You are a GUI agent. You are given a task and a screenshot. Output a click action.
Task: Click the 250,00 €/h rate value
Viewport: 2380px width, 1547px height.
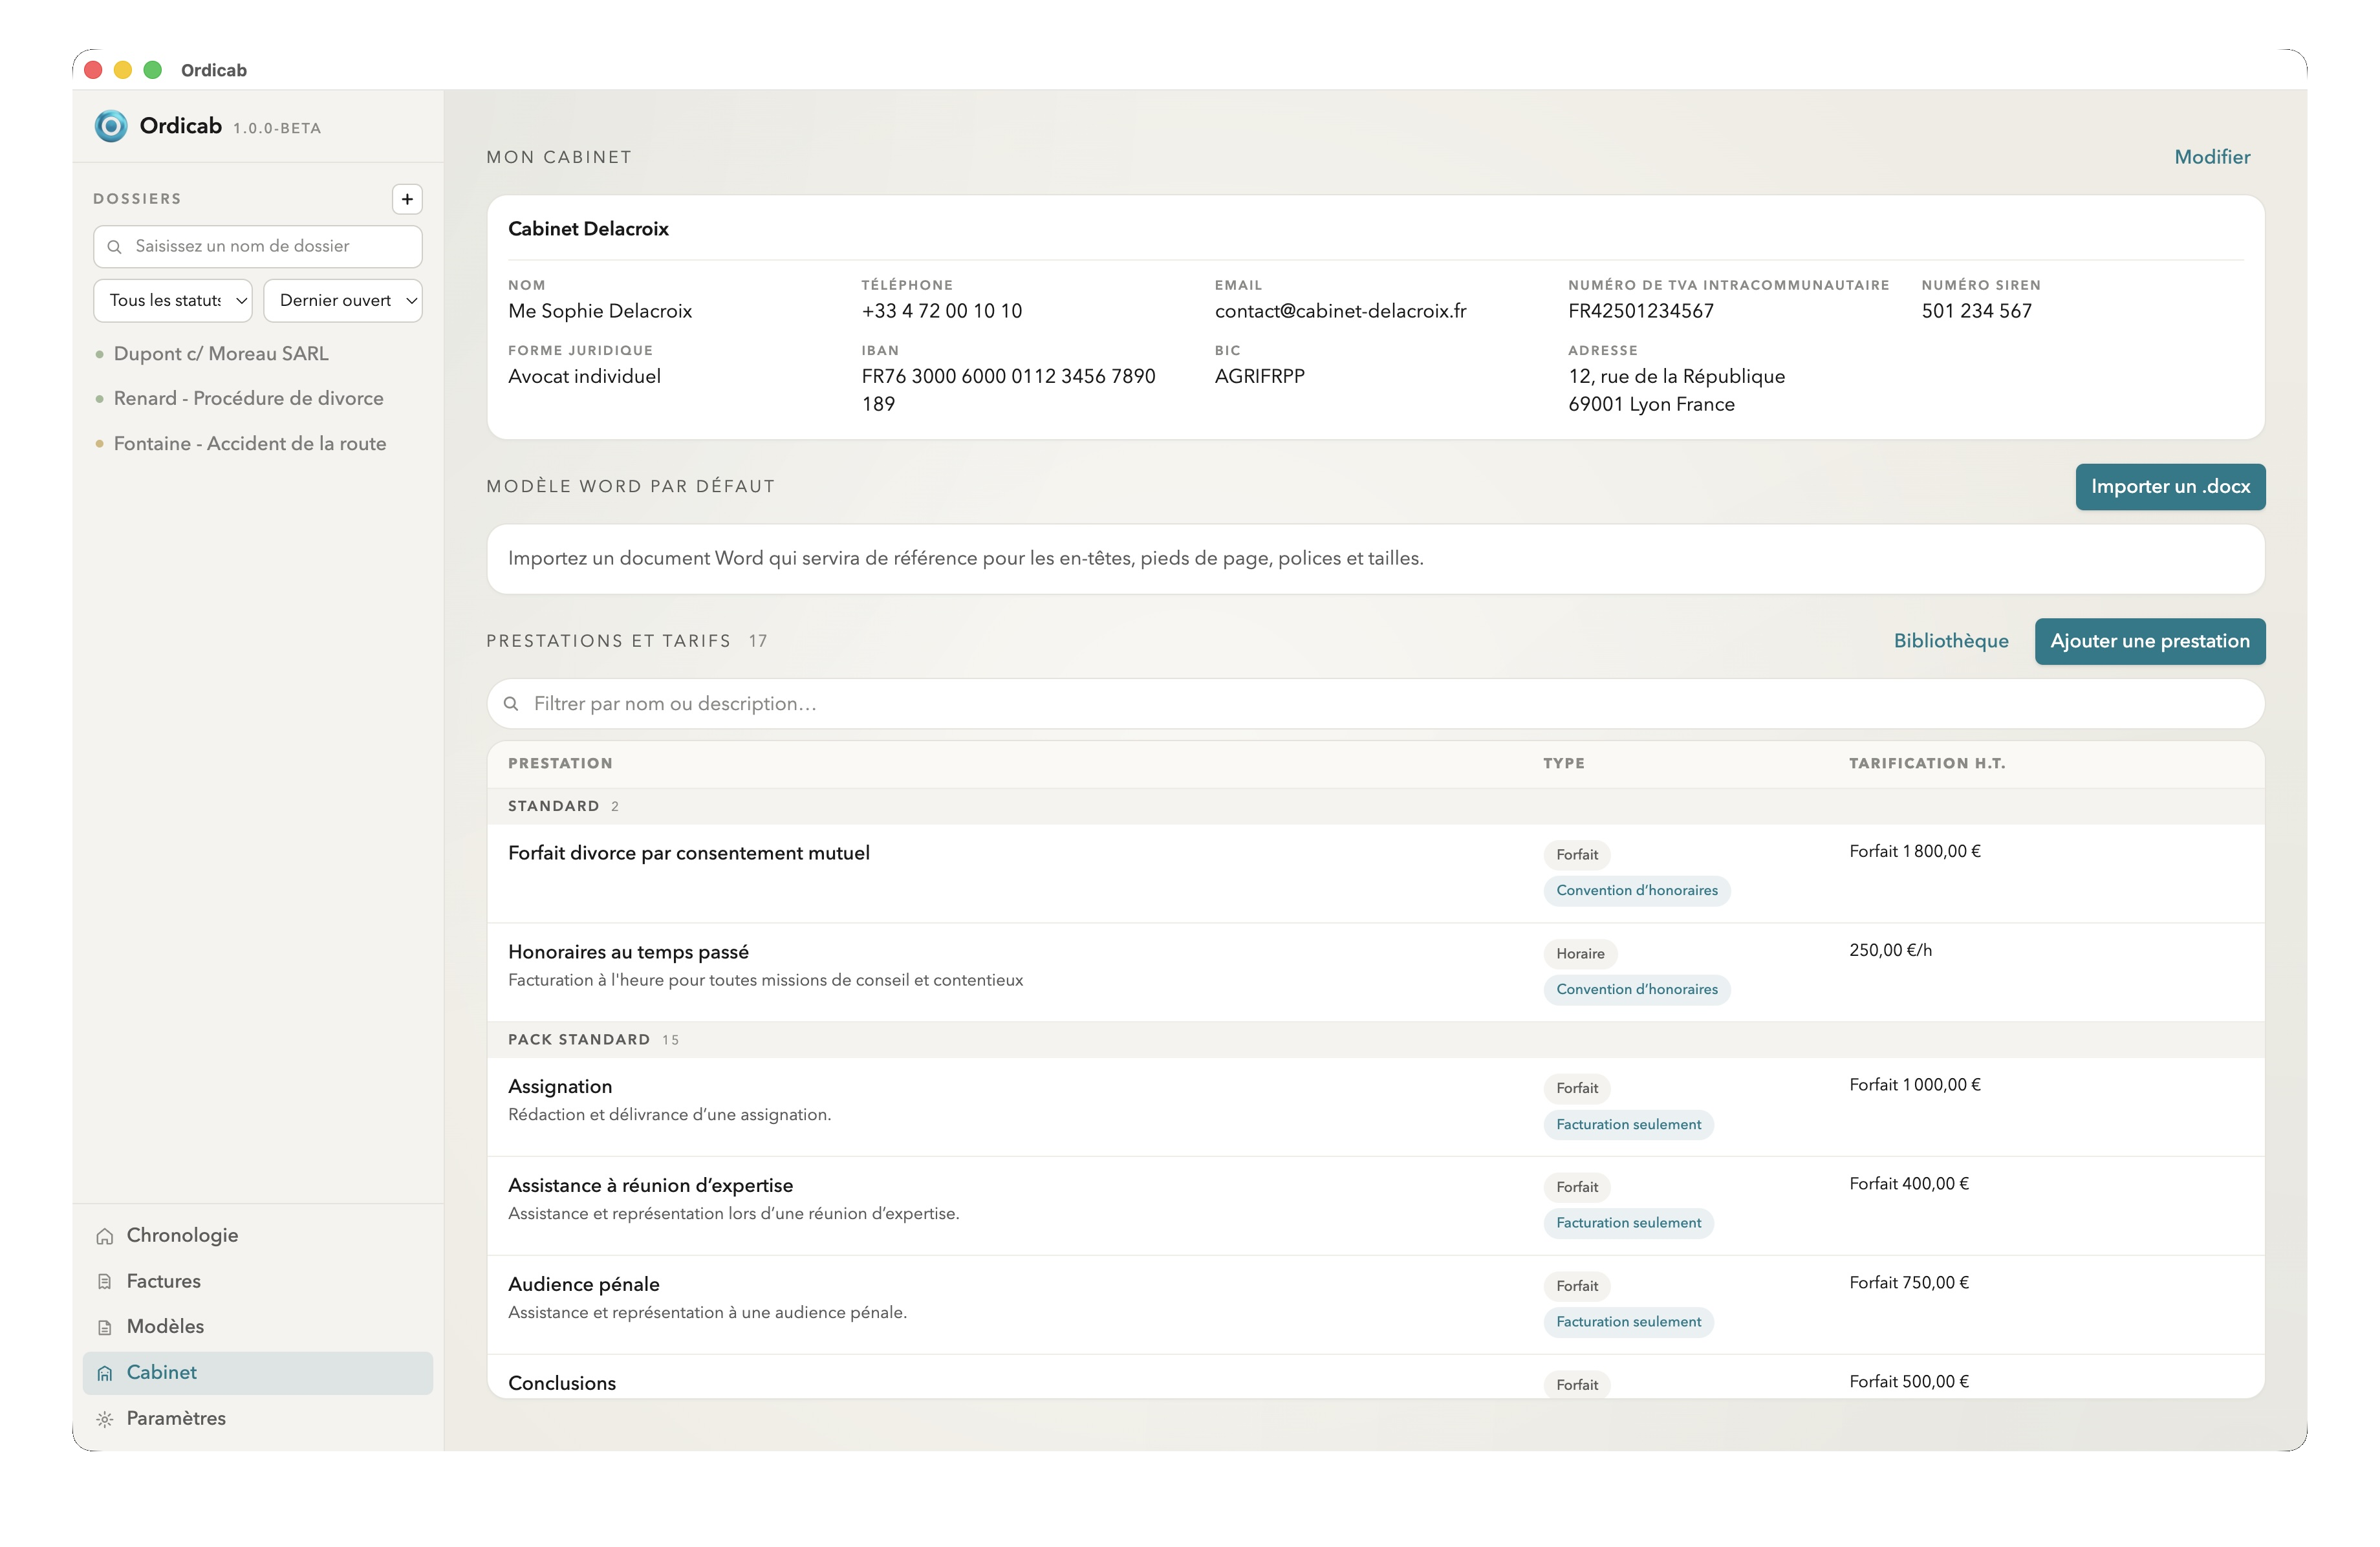pos(1890,950)
